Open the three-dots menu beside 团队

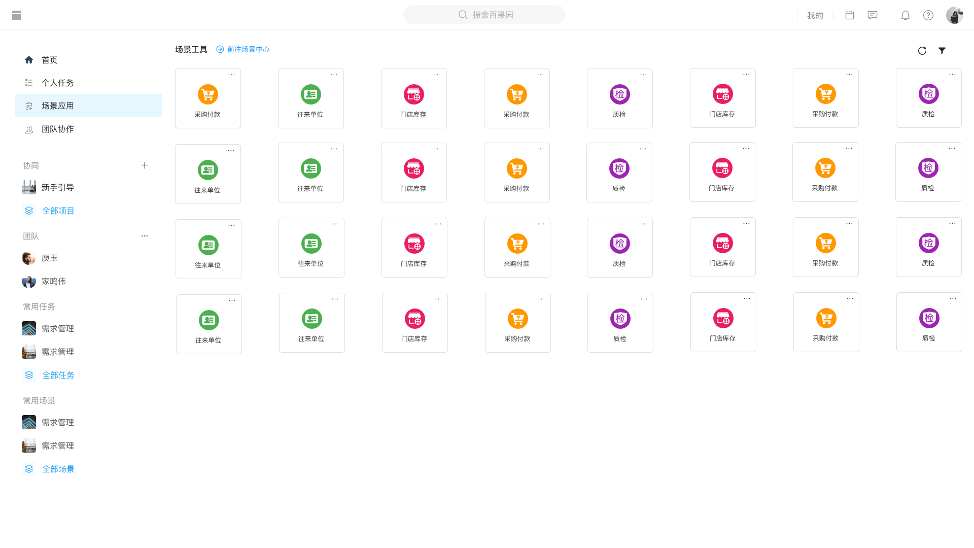[145, 236]
